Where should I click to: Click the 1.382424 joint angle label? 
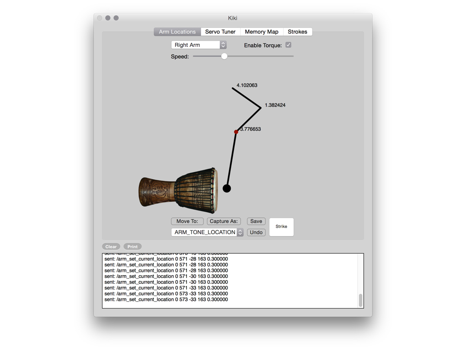click(x=275, y=105)
